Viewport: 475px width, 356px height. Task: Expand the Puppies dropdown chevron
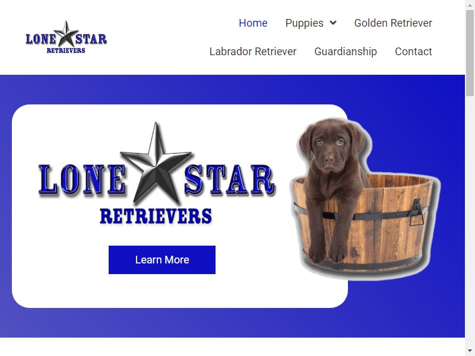point(333,23)
